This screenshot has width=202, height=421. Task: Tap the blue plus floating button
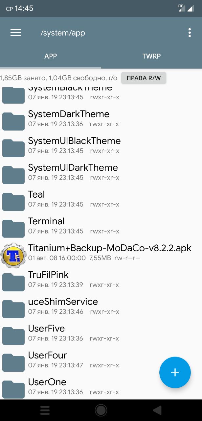175,372
